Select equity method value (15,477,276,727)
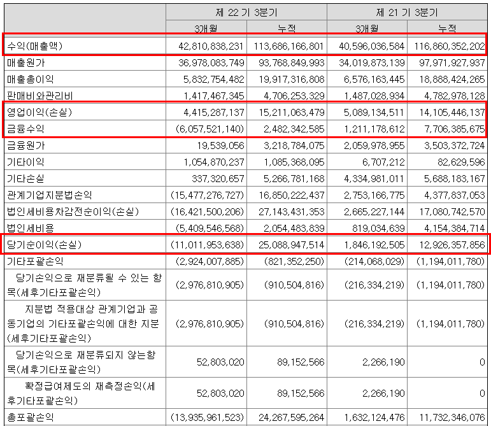Screen dimensions: 491x426 [207, 195]
